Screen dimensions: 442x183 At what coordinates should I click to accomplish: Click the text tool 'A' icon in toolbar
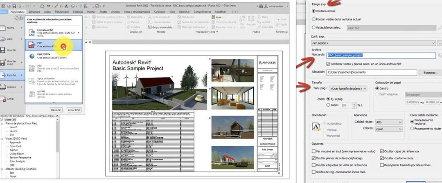pos(66,6)
